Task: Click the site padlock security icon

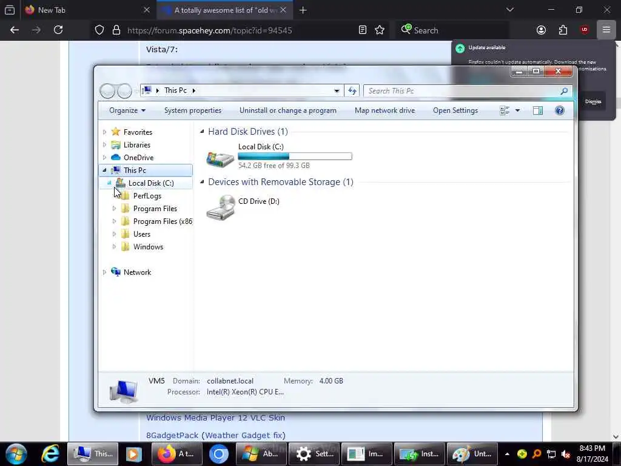Action: coord(116,30)
